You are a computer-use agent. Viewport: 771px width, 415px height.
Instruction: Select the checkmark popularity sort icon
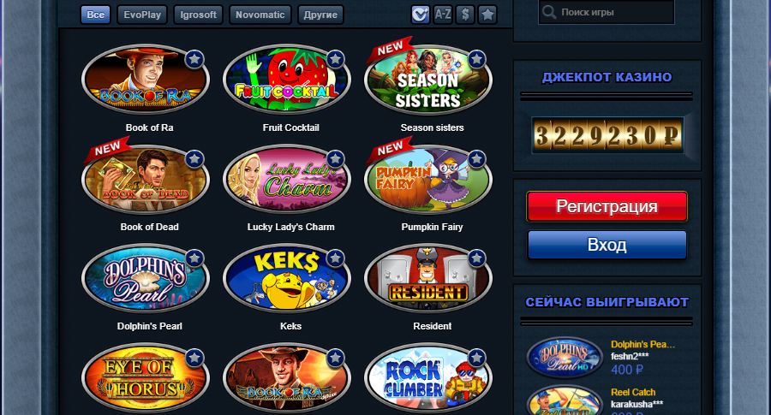coord(421,15)
